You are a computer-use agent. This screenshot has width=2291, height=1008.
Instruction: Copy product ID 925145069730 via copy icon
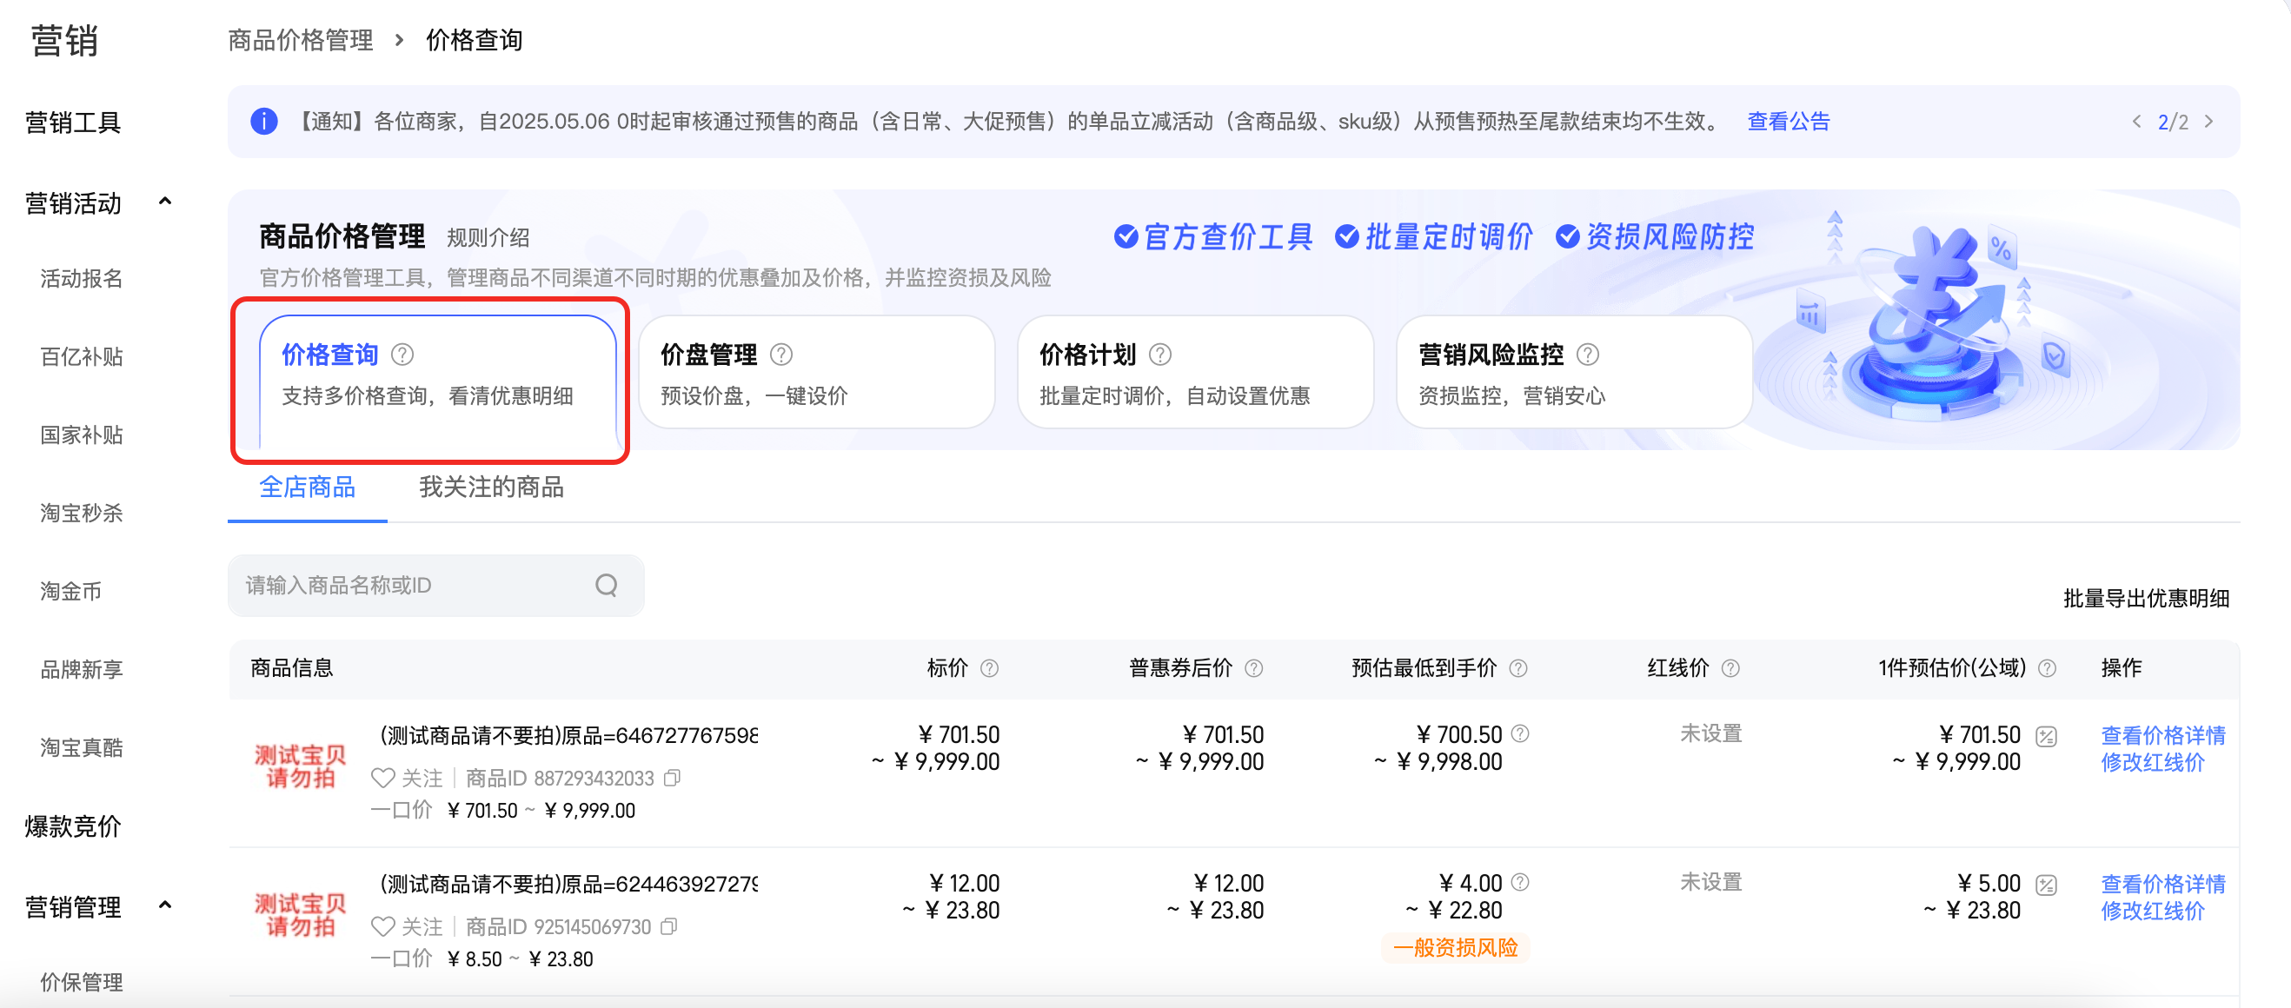[670, 926]
